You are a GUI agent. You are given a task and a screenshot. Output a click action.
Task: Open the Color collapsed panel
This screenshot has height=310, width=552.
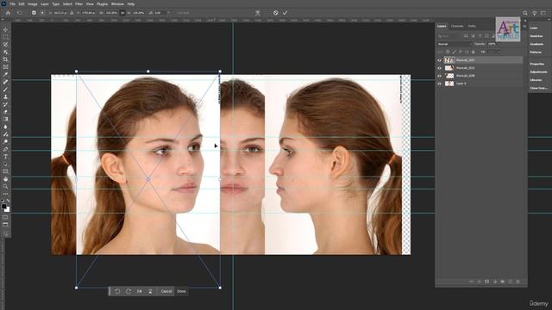pos(534,28)
